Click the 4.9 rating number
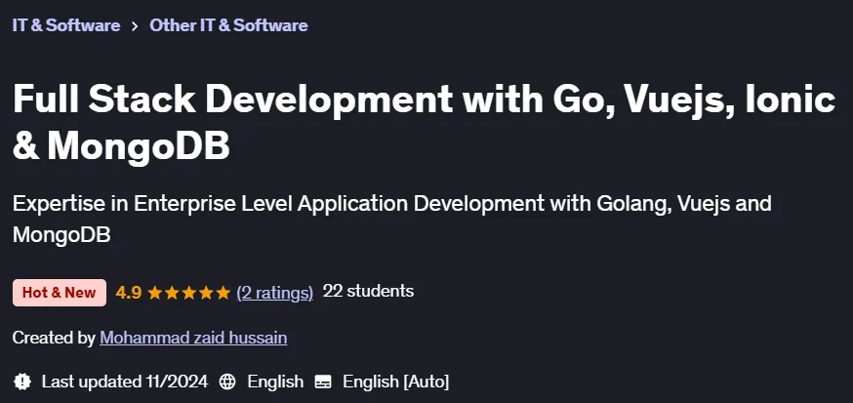Image resolution: width=853 pixels, height=403 pixels. (x=129, y=293)
